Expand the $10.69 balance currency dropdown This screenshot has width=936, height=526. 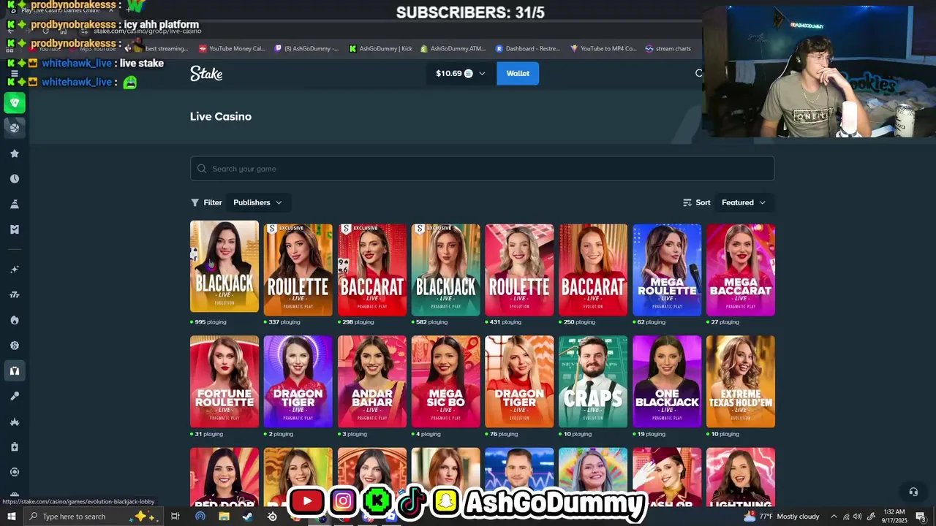[460, 73]
